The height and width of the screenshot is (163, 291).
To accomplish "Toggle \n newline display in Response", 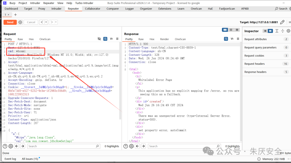I will 232,39.
